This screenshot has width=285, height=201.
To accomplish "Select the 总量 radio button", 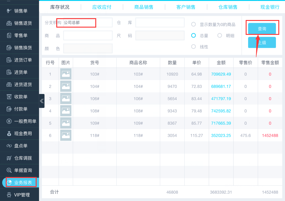I will pyautogui.click(x=194, y=35).
